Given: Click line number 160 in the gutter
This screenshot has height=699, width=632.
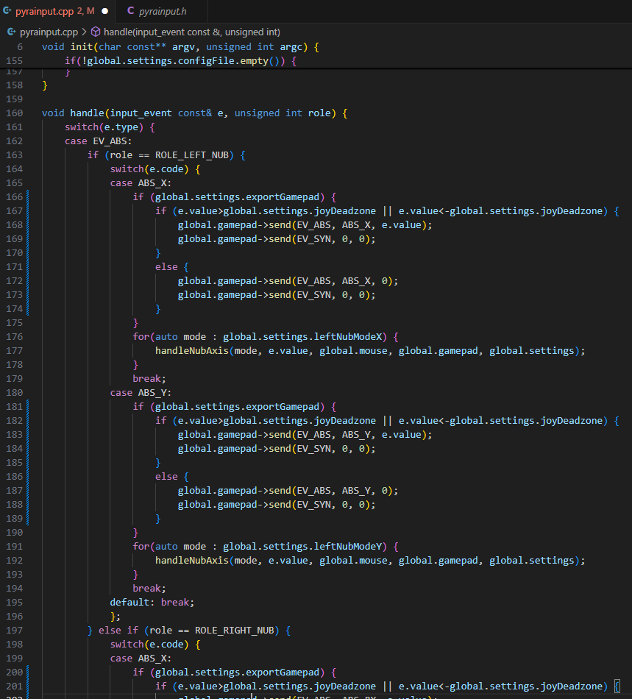Looking at the screenshot, I should [x=14, y=113].
